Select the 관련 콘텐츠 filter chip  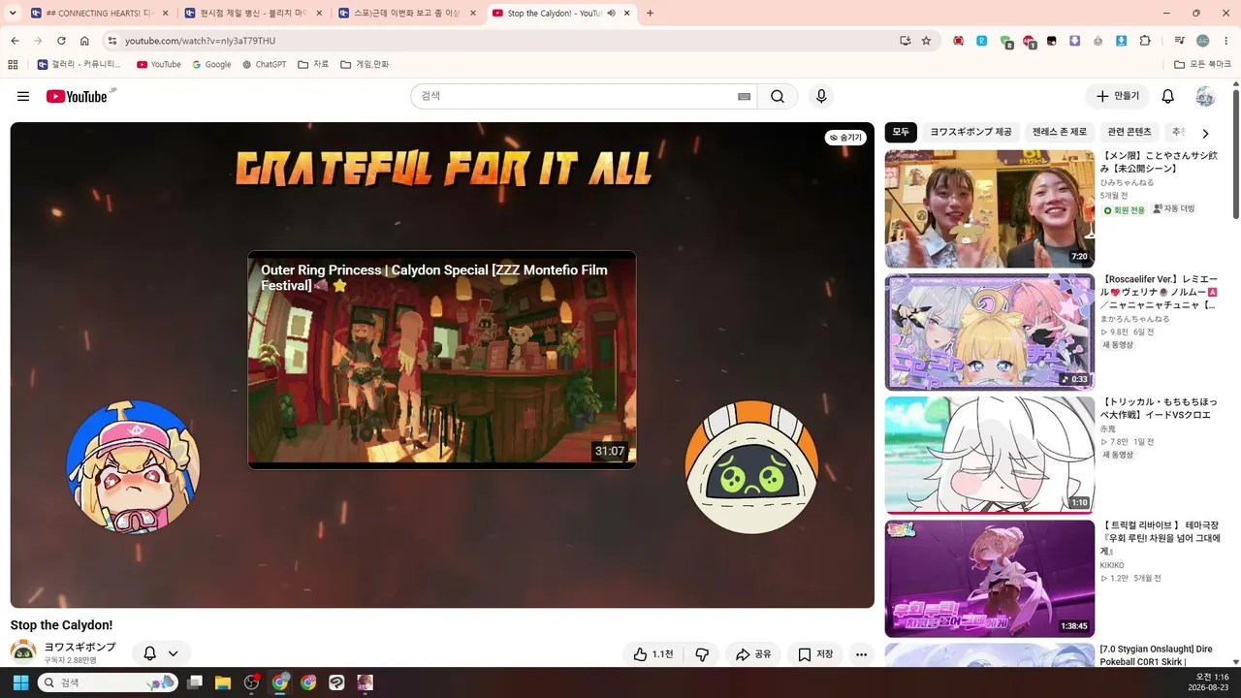coord(1130,132)
